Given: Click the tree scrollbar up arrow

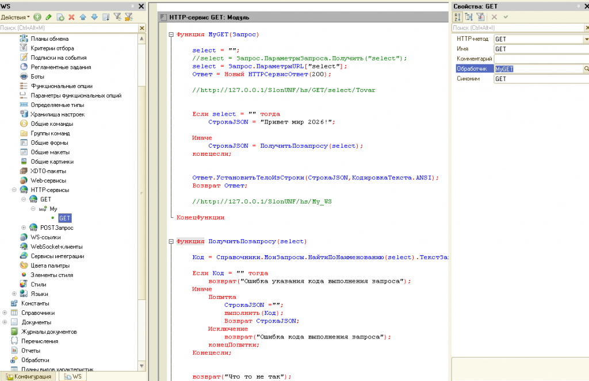Looking at the screenshot, I should (141, 39).
